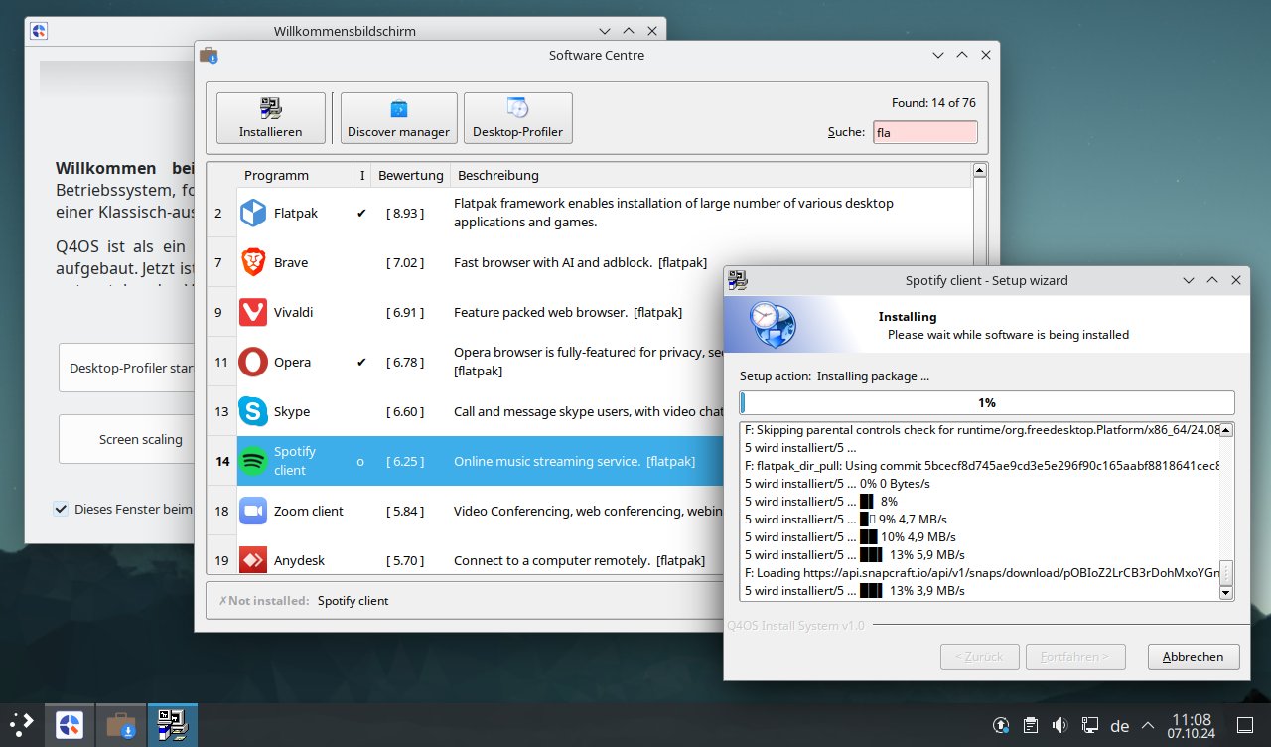The width and height of the screenshot is (1271, 747).
Task: Expand hidden system tray icons
Action: (1148, 725)
